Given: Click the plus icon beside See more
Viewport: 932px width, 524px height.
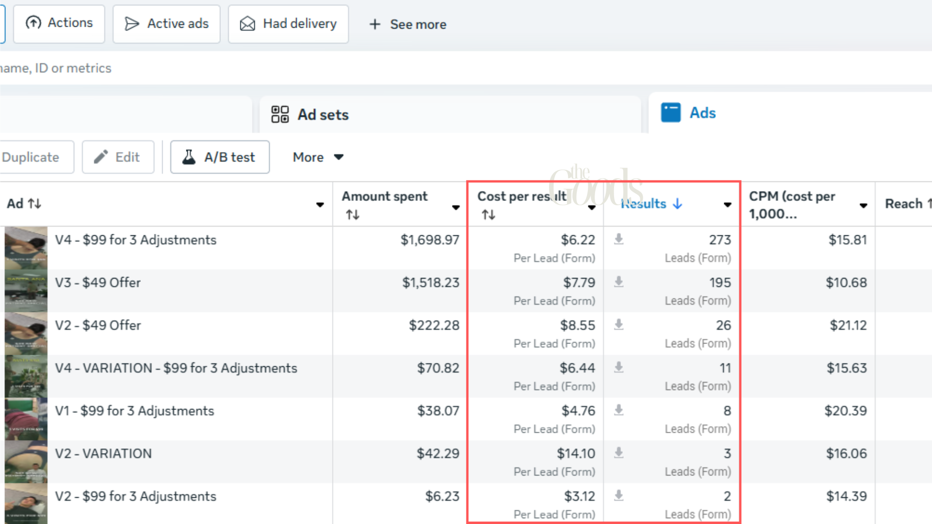Looking at the screenshot, I should pyautogui.click(x=375, y=24).
